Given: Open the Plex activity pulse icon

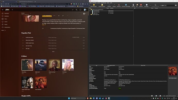Looking at the screenshot, I should tap(73, 10).
